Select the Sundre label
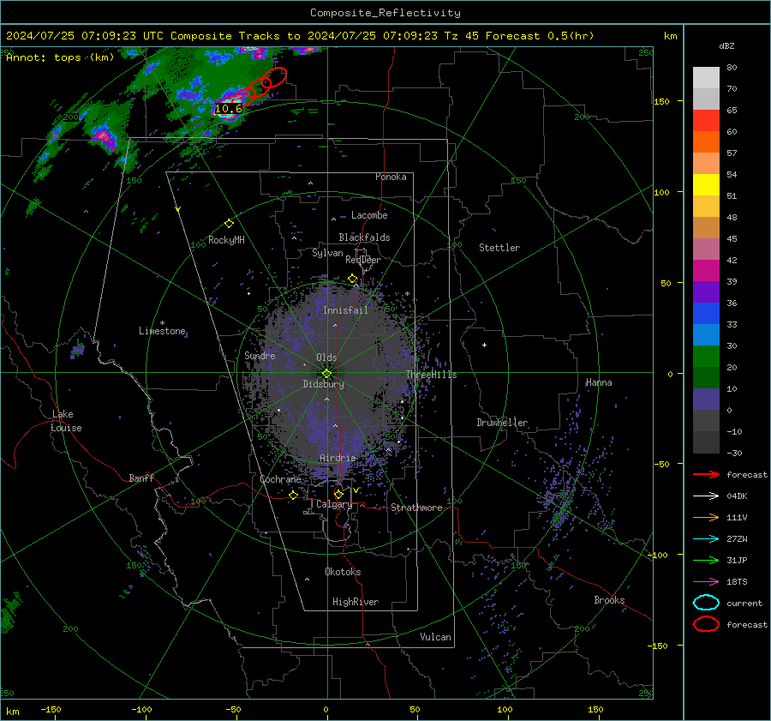Viewport: 771px width, 721px height. [260, 355]
